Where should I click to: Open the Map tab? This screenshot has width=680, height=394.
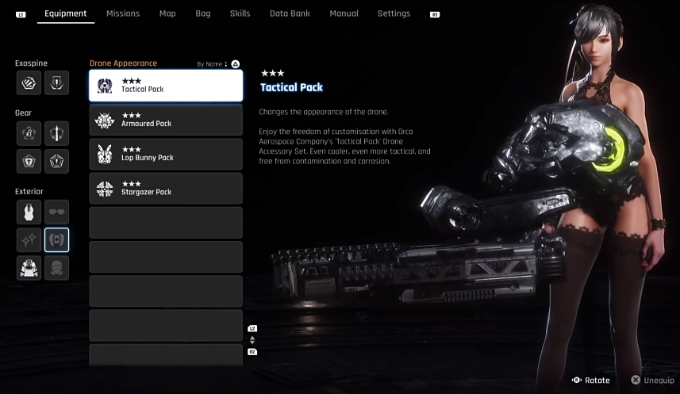167,13
